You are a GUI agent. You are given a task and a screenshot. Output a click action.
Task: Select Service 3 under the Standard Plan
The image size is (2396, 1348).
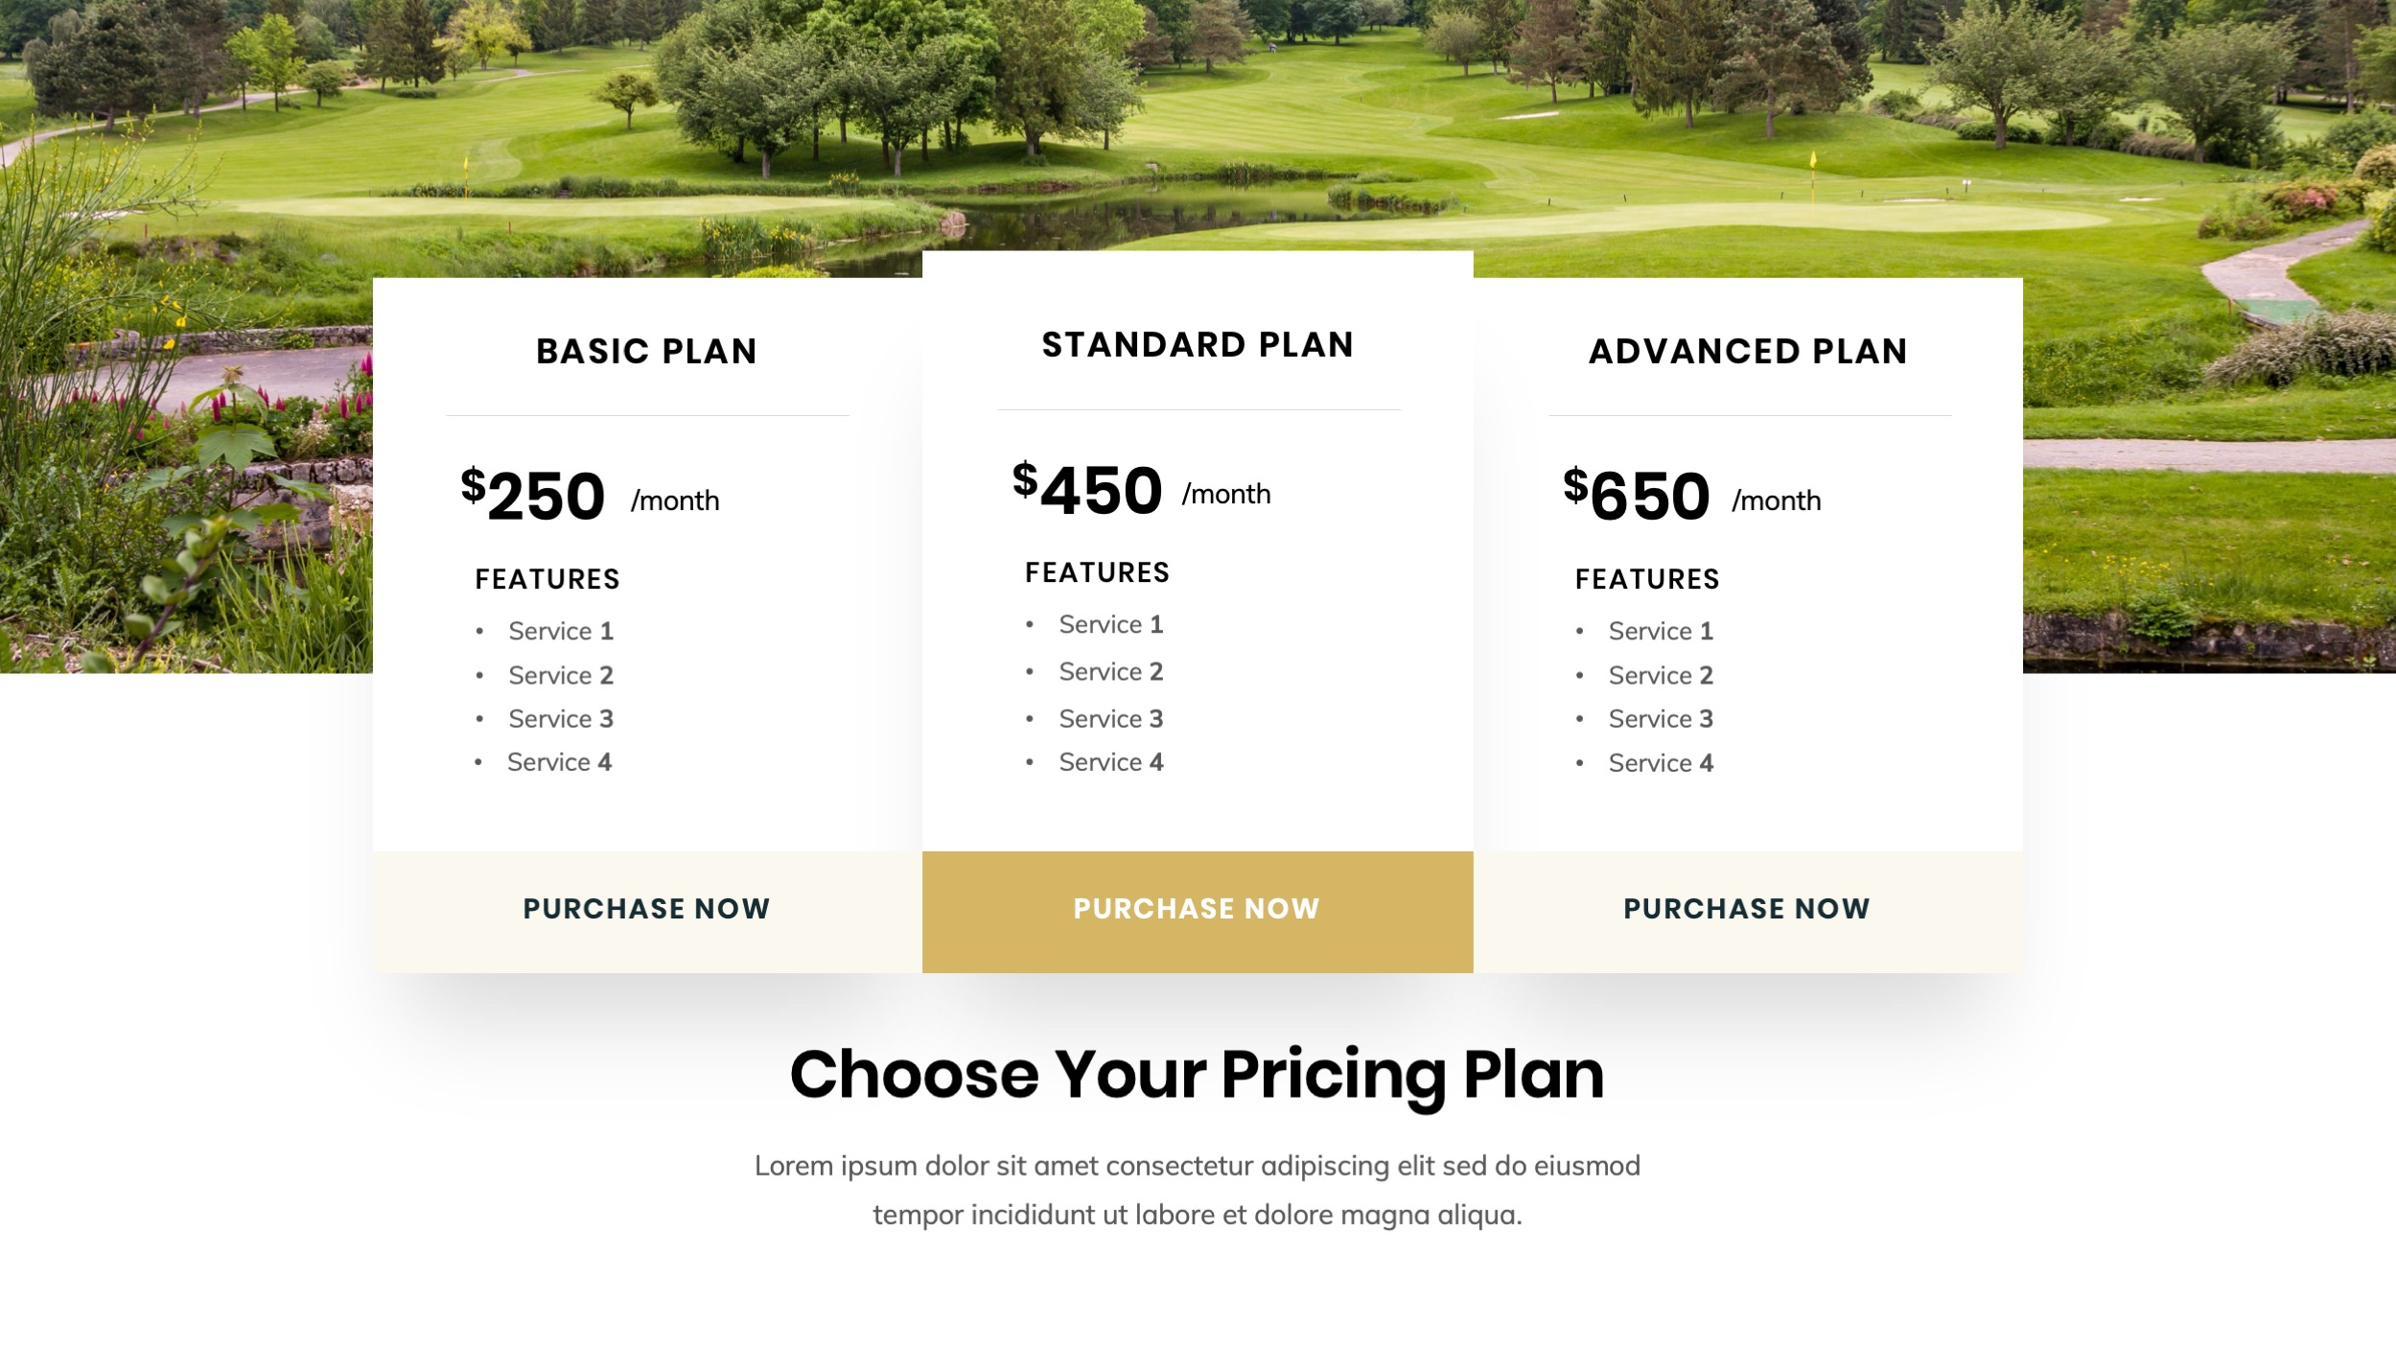click(1110, 718)
